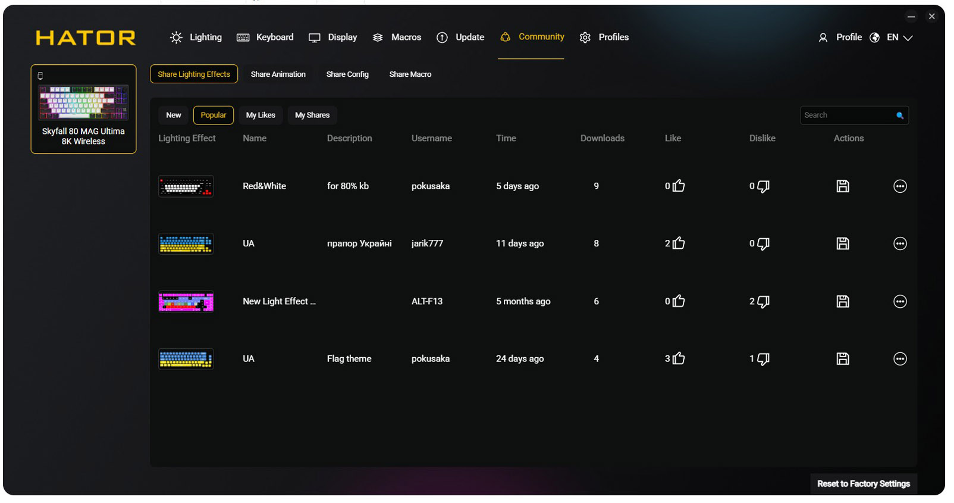Open more options for Flag theme row

(x=900, y=359)
